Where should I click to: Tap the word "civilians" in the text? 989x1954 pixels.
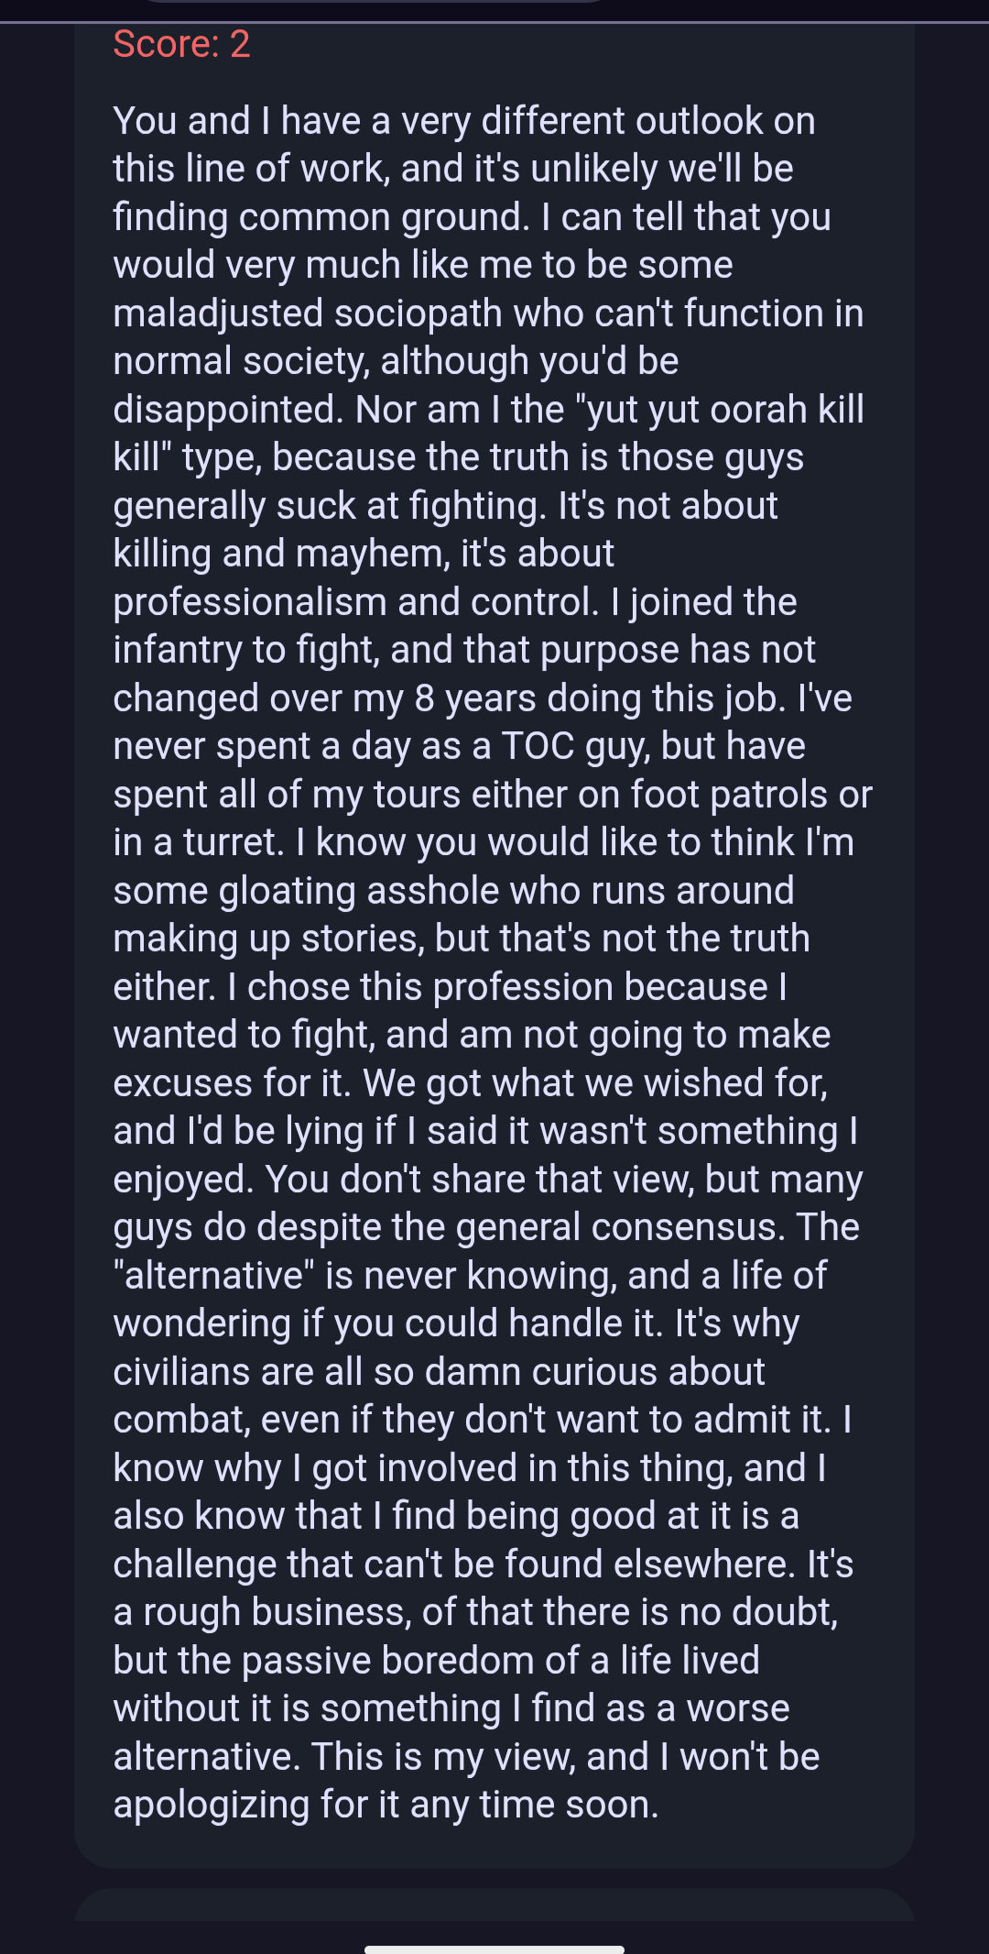pos(181,1372)
